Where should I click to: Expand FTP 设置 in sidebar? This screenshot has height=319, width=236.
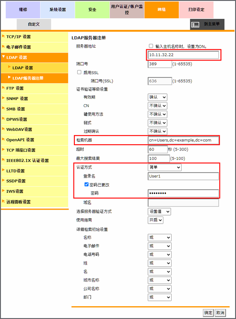coord(35,88)
